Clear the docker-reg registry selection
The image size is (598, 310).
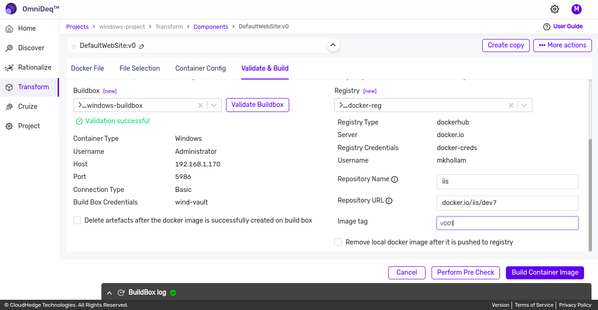pyautogui.click(x=511, y=106)
